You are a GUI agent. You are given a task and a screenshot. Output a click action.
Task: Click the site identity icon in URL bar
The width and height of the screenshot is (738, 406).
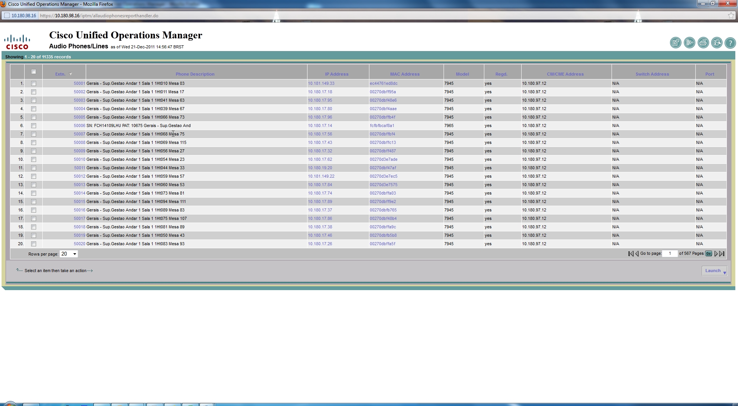click(x=7, y=16)
